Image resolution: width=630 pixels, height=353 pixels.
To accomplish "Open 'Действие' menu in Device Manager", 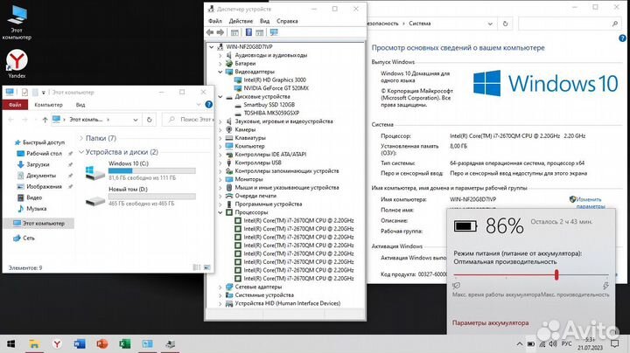I will coord(241,21).
